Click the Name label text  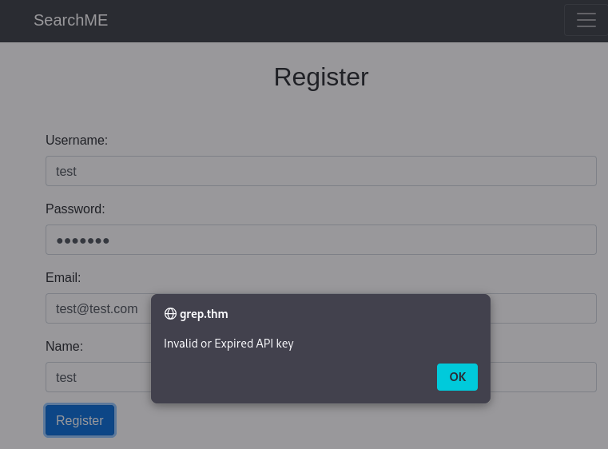tap(64, 347)
